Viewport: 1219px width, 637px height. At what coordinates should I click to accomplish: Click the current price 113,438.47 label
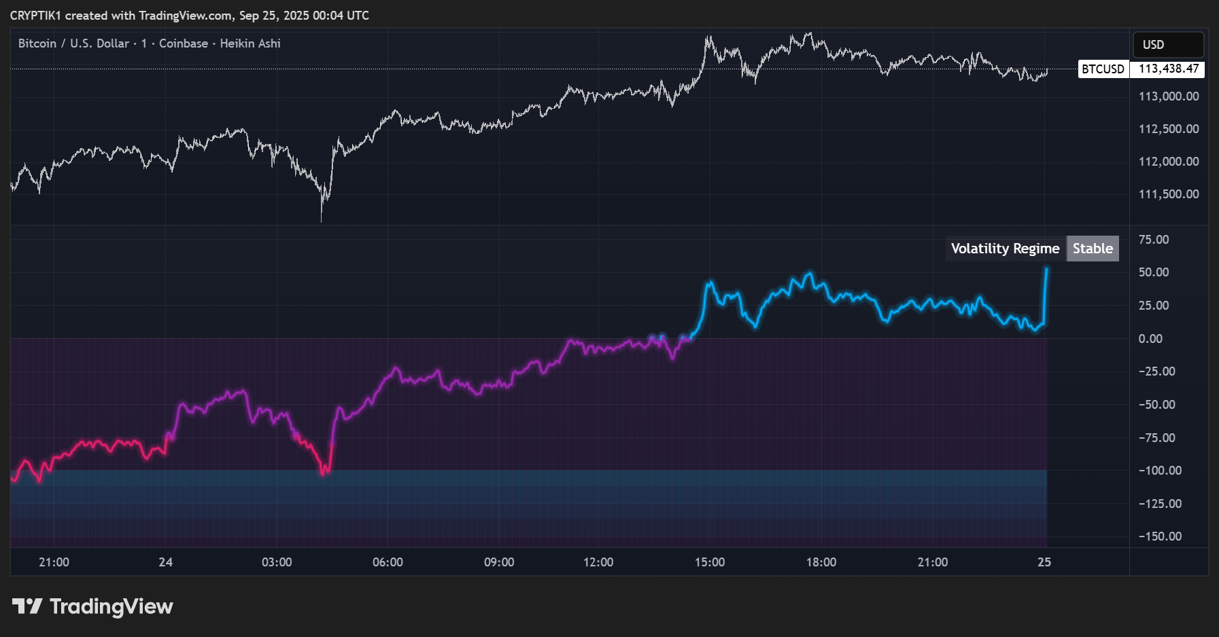1167,69
